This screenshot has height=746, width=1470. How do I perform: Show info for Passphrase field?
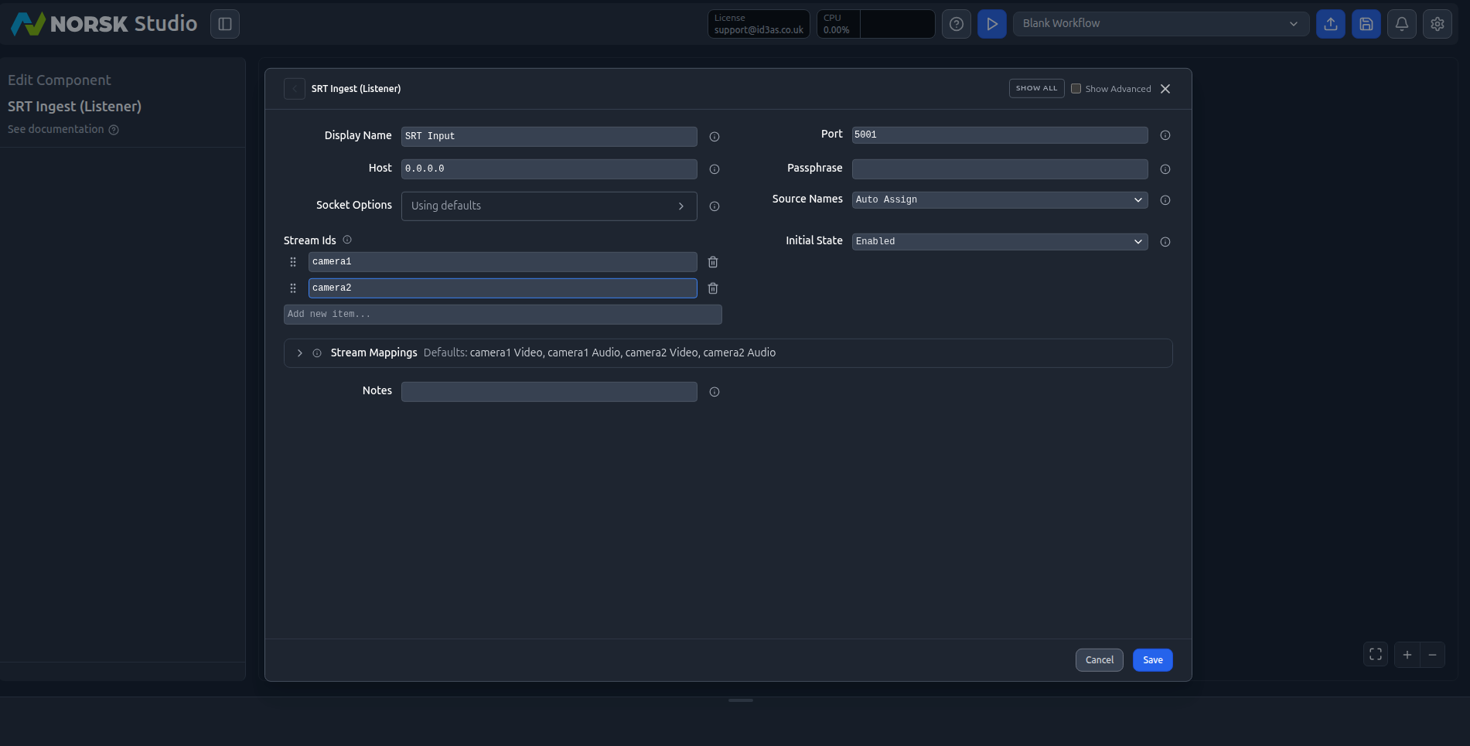coord(1165,169)
